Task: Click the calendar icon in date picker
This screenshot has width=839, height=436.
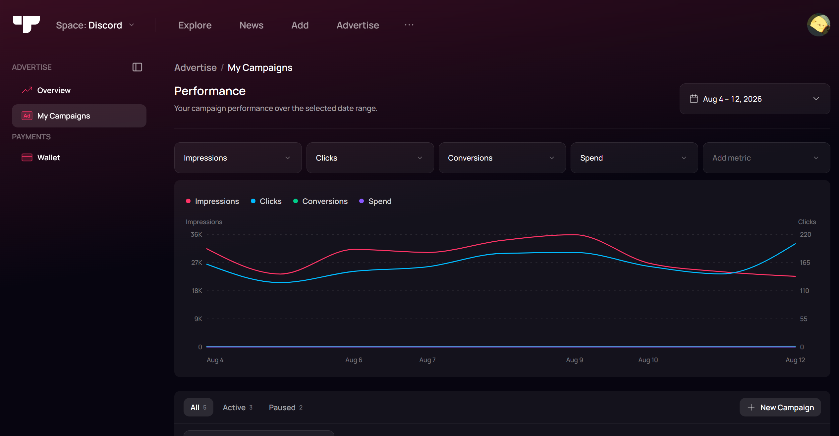Action: tap(694, 99)
